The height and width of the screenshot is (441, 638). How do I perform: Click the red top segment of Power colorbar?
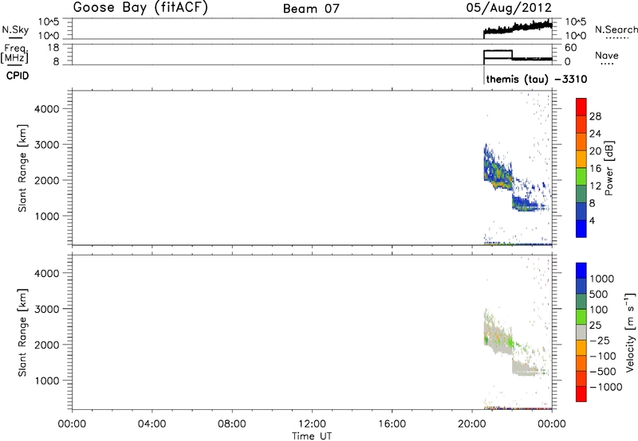coord(581,107)
